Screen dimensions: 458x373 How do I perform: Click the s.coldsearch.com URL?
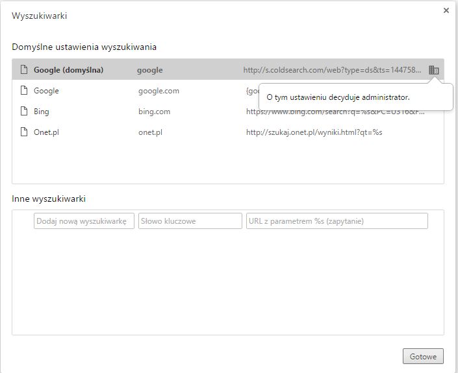pyautogui.click(x=332, y=70)
